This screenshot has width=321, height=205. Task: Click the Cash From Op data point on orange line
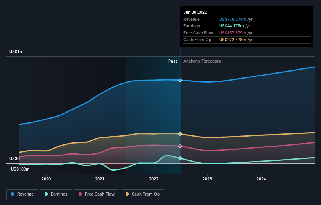(x=180, y=134)
